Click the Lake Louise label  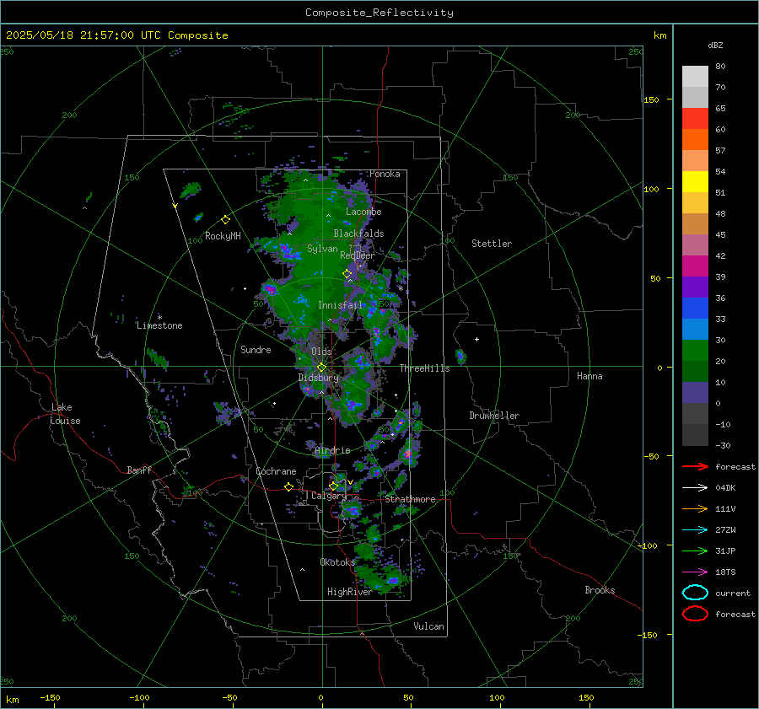[65, 414]
